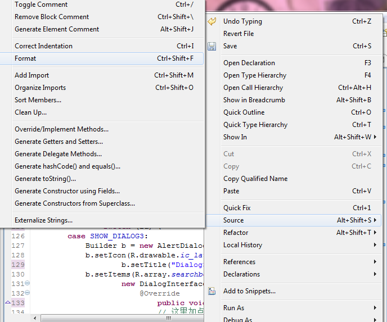
Task: Open Externalize Strings
Action: (x=102, y=220)
